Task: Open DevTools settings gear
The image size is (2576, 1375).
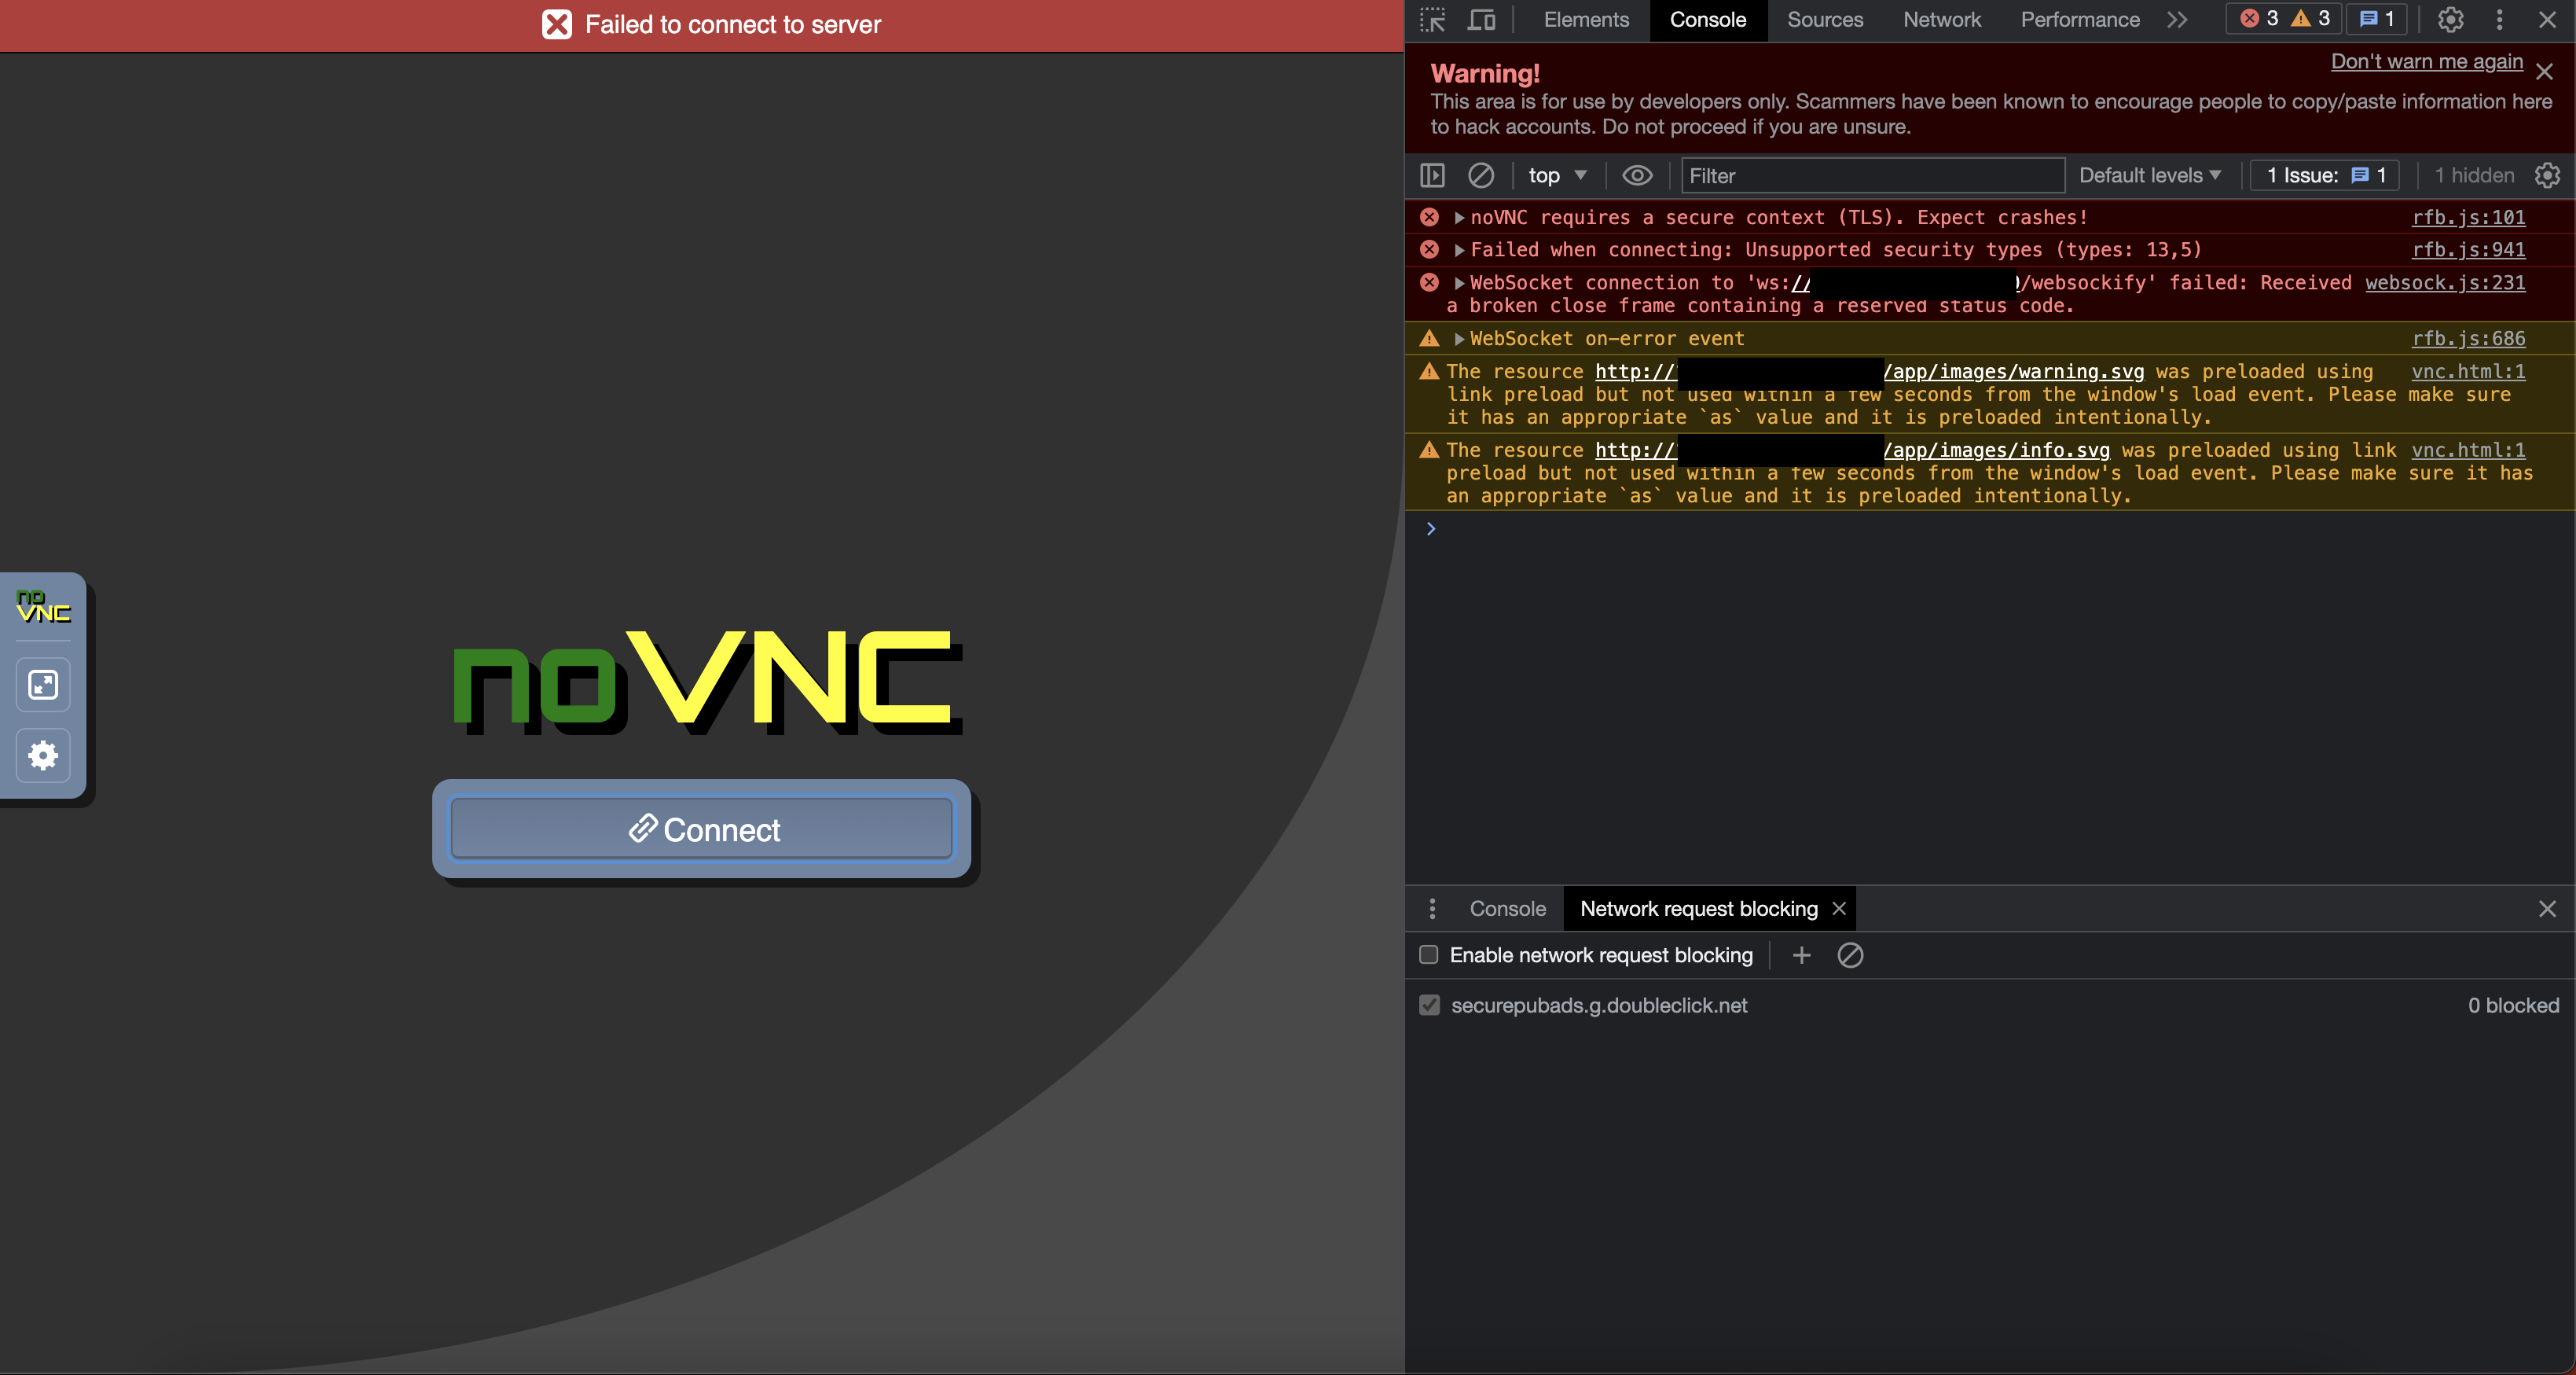Action: (x=2450, y=20)
